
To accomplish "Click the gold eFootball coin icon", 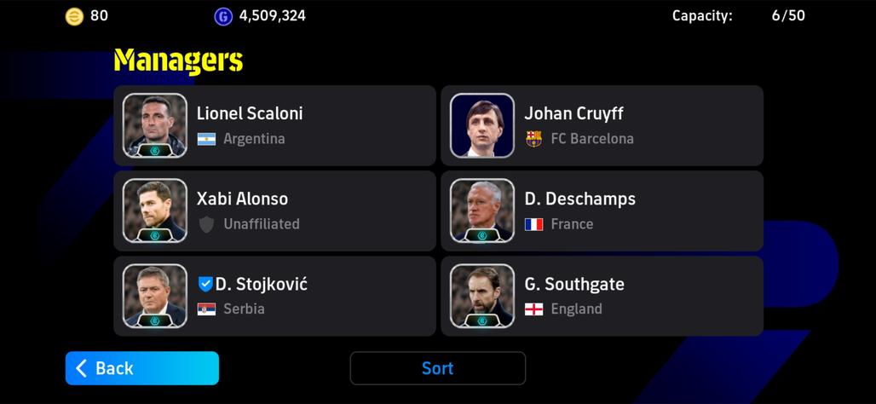I will (x=74, y=17).
